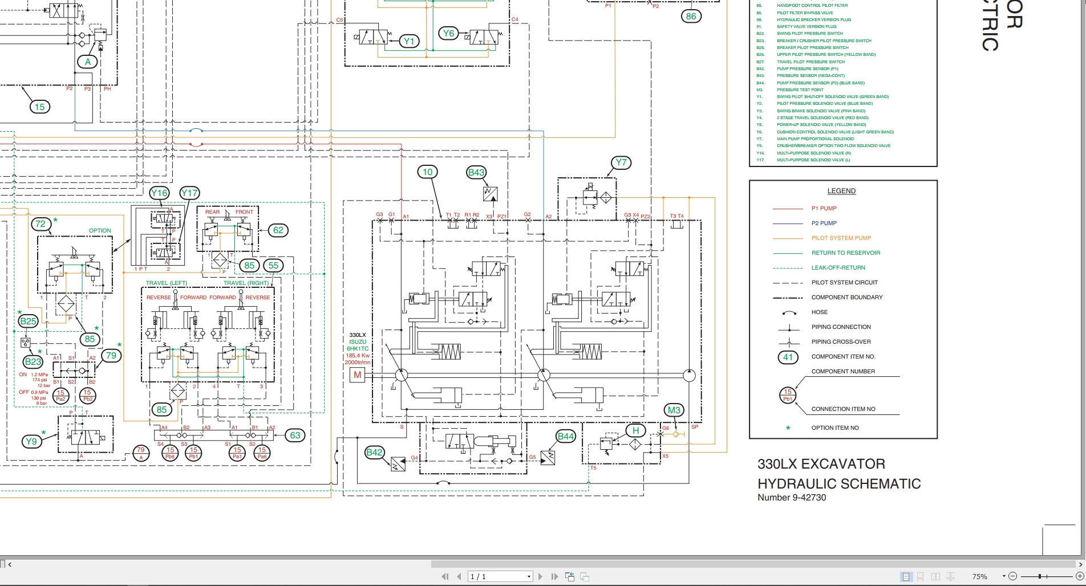Viewport: 1086px width, 586px height.
Task: Click the component callout 62
Action: (x=278, y=230)
